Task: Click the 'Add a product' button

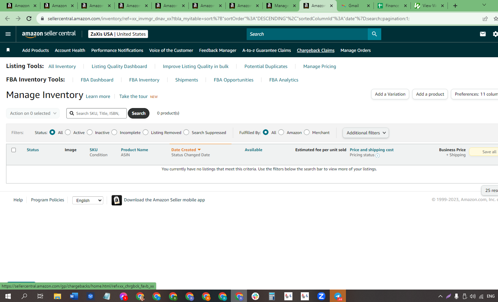Action: (x=430, y=94)
